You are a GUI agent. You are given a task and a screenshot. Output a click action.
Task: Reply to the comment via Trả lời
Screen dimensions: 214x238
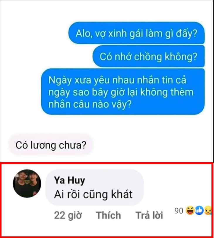(149, 215)
